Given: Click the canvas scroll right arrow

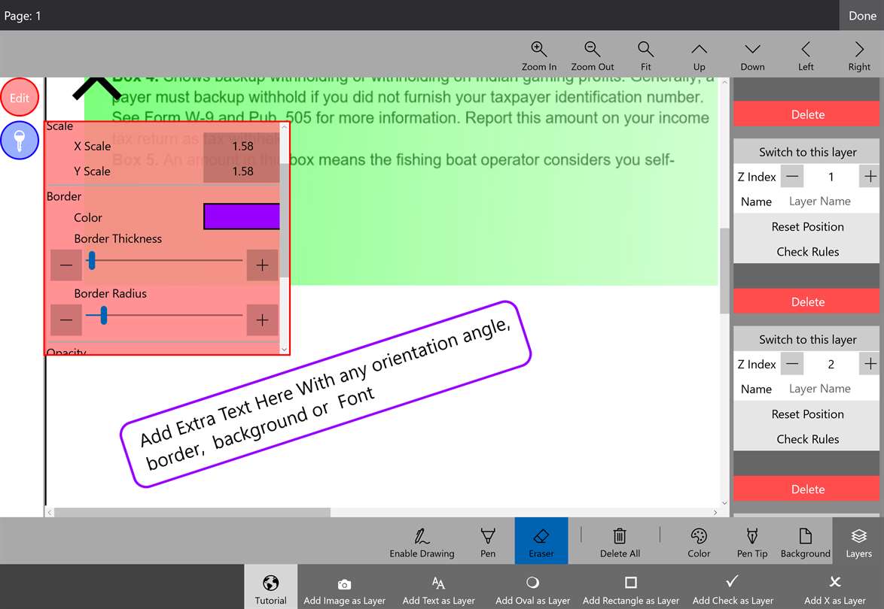Looking at the screenshot, I should (715, 512).
